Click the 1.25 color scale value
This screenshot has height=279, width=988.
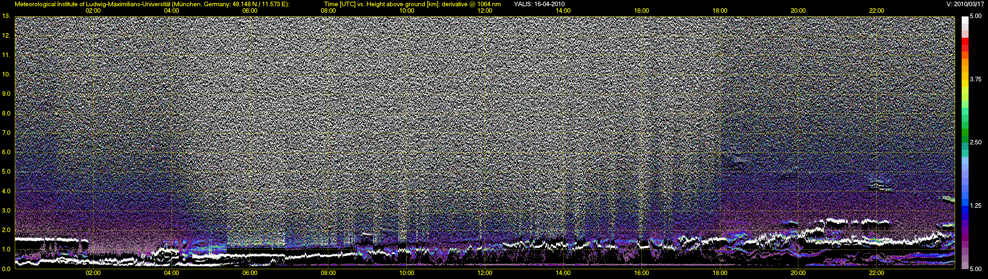pyautogui.click(x=975, y=205)
